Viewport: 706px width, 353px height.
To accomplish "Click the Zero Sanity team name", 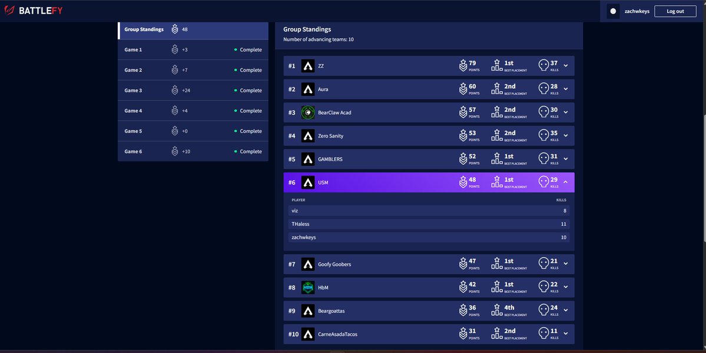I will point(330,136).
